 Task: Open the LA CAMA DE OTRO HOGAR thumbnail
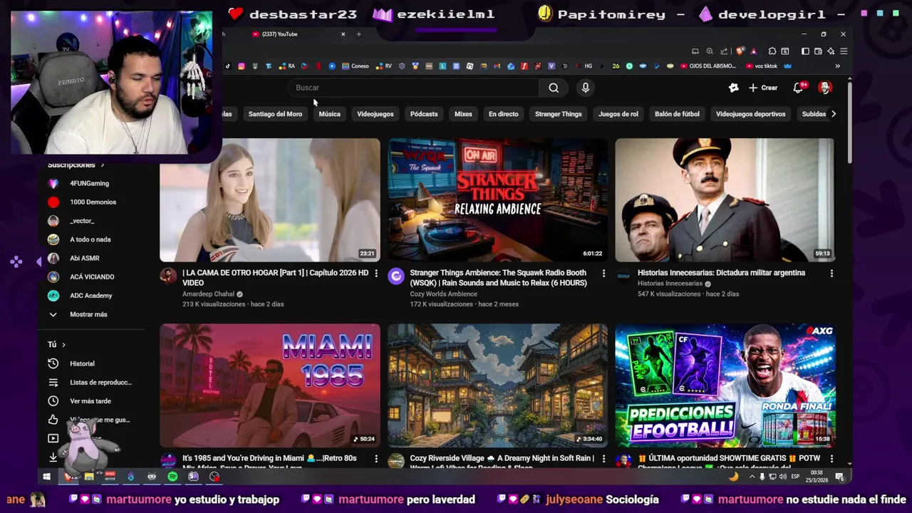click(270, 200)
